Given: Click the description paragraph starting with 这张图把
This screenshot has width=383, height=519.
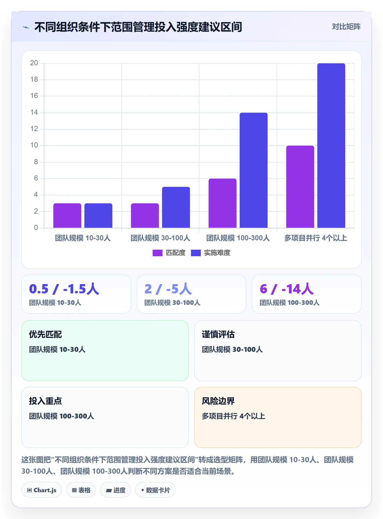Looking at the screenshot, I should pos(188,465).
